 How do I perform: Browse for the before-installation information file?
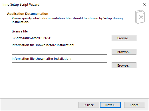(124, 52)
